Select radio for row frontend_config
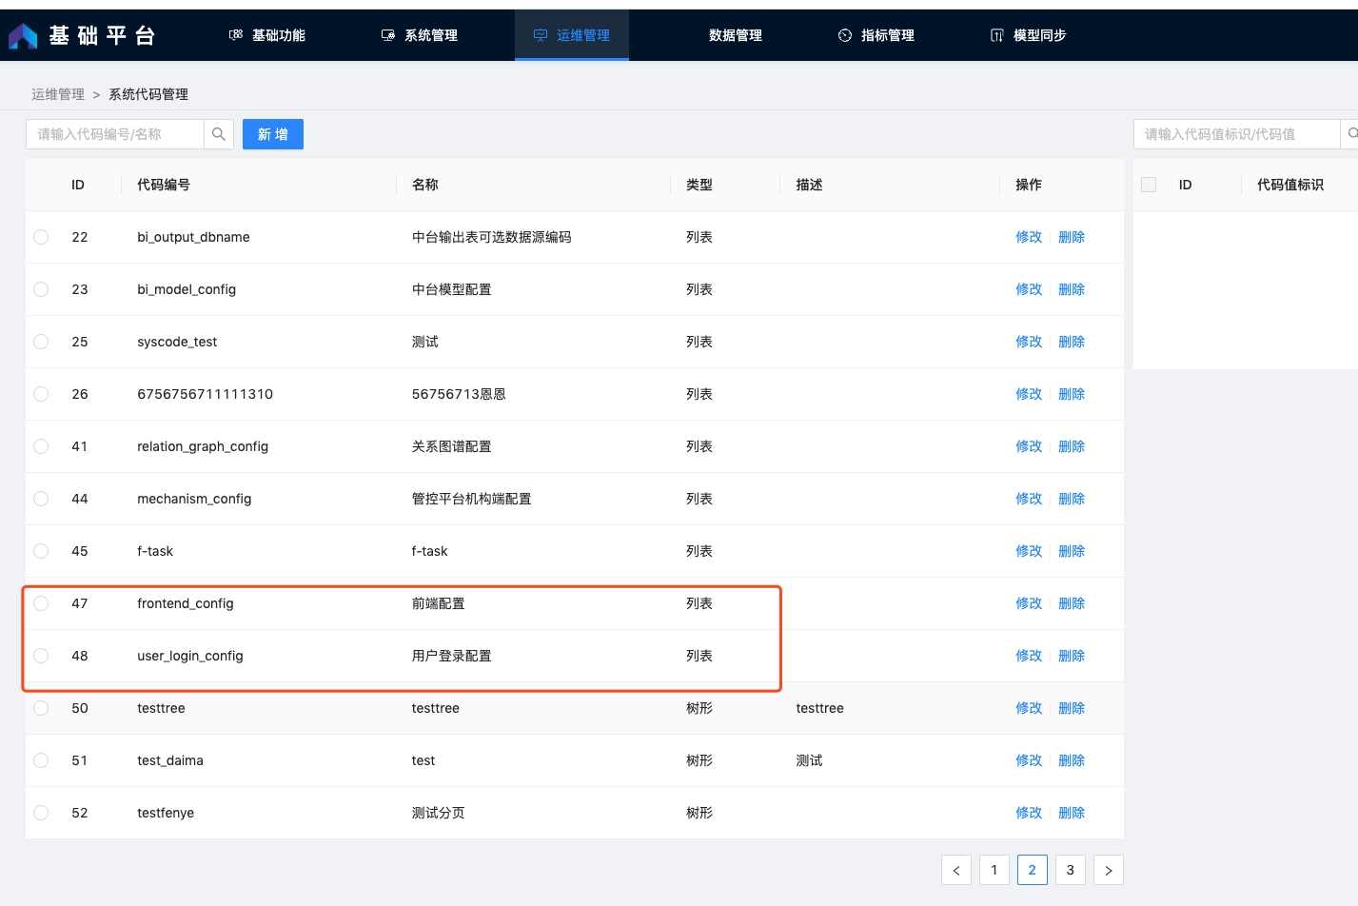The width and height of the screenshot is (1358, 906). click(41, 603)
